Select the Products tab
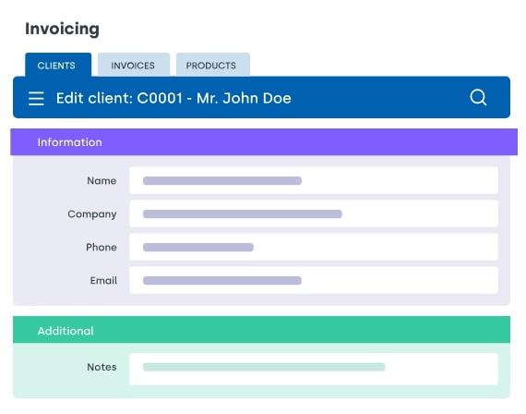This screenshot has height=414, width=526. (x=212, y=66)
